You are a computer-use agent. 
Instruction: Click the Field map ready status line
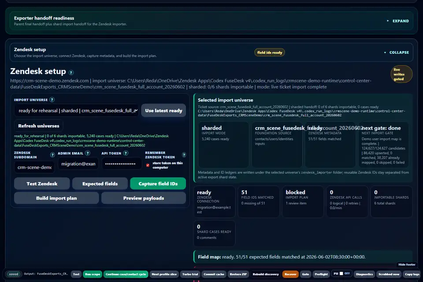303,257
